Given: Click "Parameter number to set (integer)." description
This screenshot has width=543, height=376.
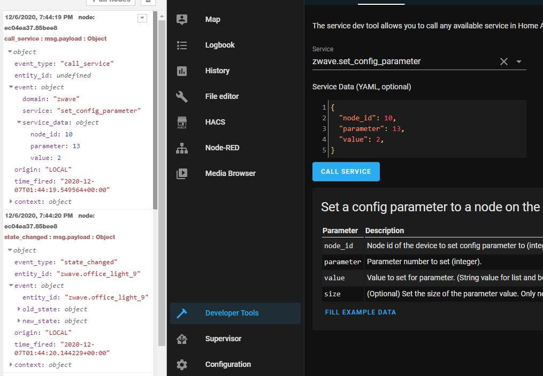Looking at the screenshot, I should [x=424, y=262].
